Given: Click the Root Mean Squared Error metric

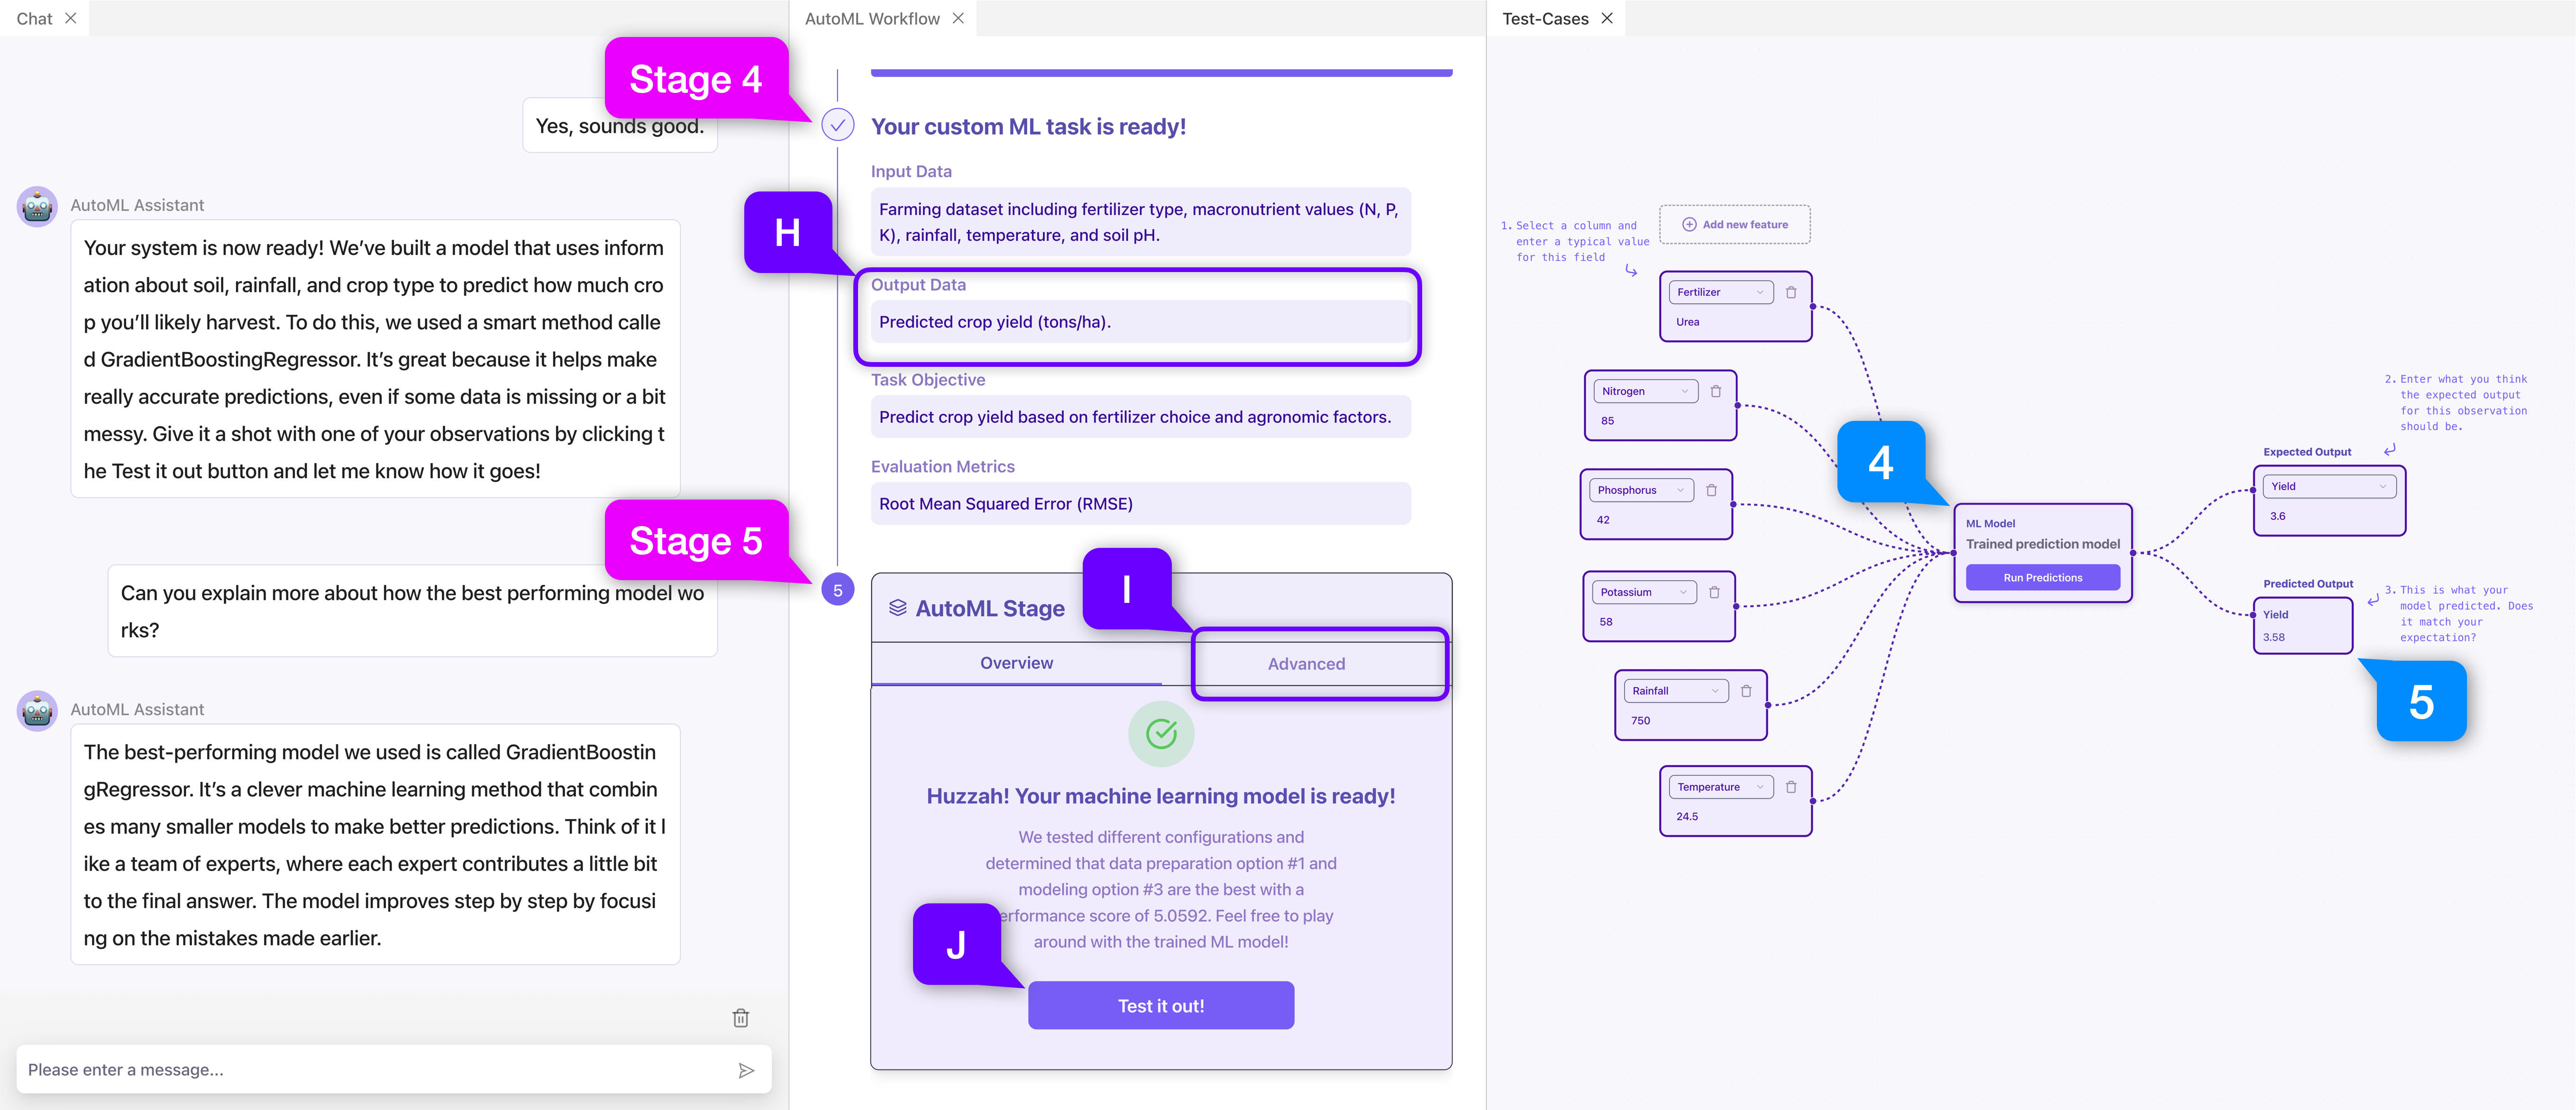Looking at the screenshot, I should click(x=1006, y=504).
